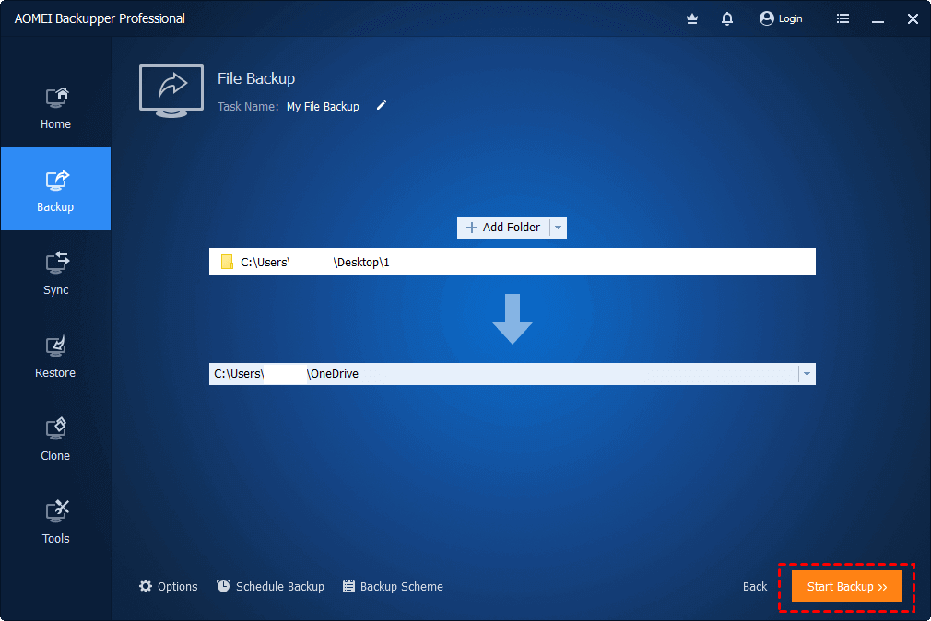Select the Desktop\1 source folder entry
931x621 pixels.
(513, 262)
